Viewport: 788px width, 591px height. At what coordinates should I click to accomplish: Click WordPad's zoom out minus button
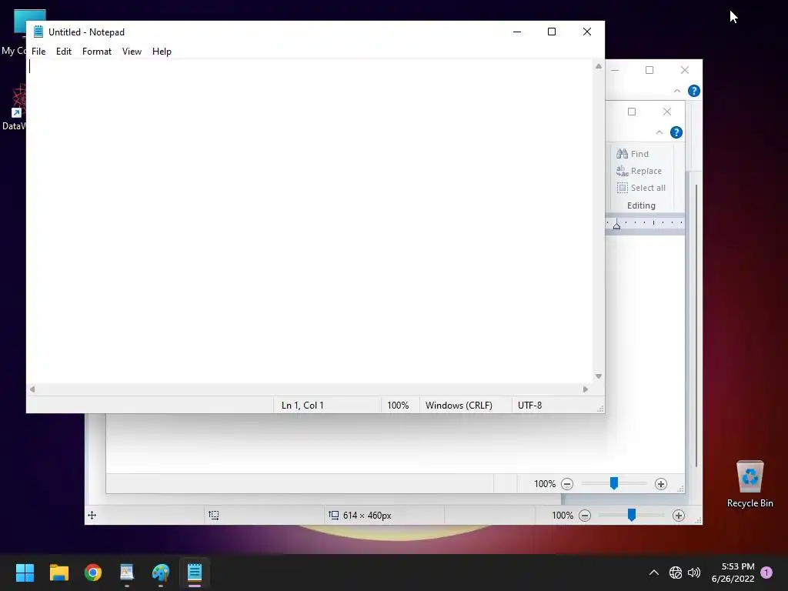567,484
